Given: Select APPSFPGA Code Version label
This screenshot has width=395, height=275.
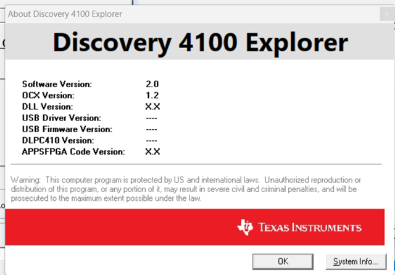Looking at the screenshot, I should tap(73, 151).
